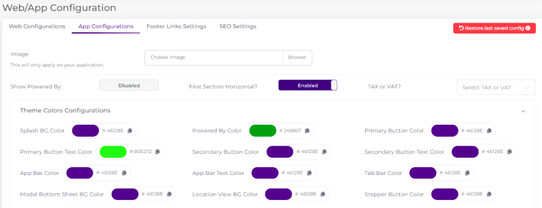Screen dimensions: 542x208
Task: Toggle the Show Powered By switch
Action: click(129, 86)
